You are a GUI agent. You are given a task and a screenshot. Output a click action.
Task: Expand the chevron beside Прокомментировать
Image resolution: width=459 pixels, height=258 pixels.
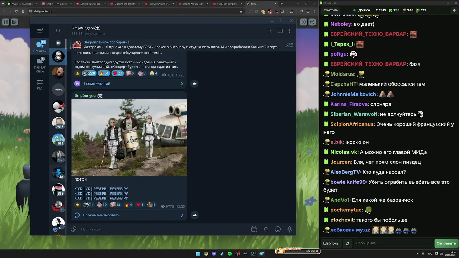coord(182,215)
